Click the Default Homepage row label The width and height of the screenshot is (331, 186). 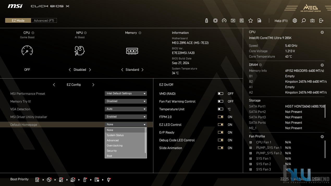[x=24, y=125]
